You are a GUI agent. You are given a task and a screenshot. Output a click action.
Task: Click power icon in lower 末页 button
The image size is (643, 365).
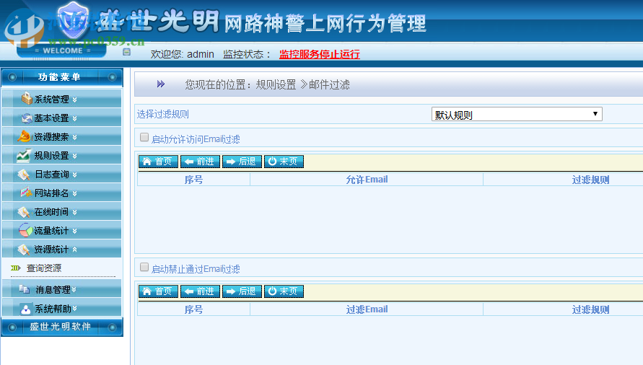(x=272, y=291)
